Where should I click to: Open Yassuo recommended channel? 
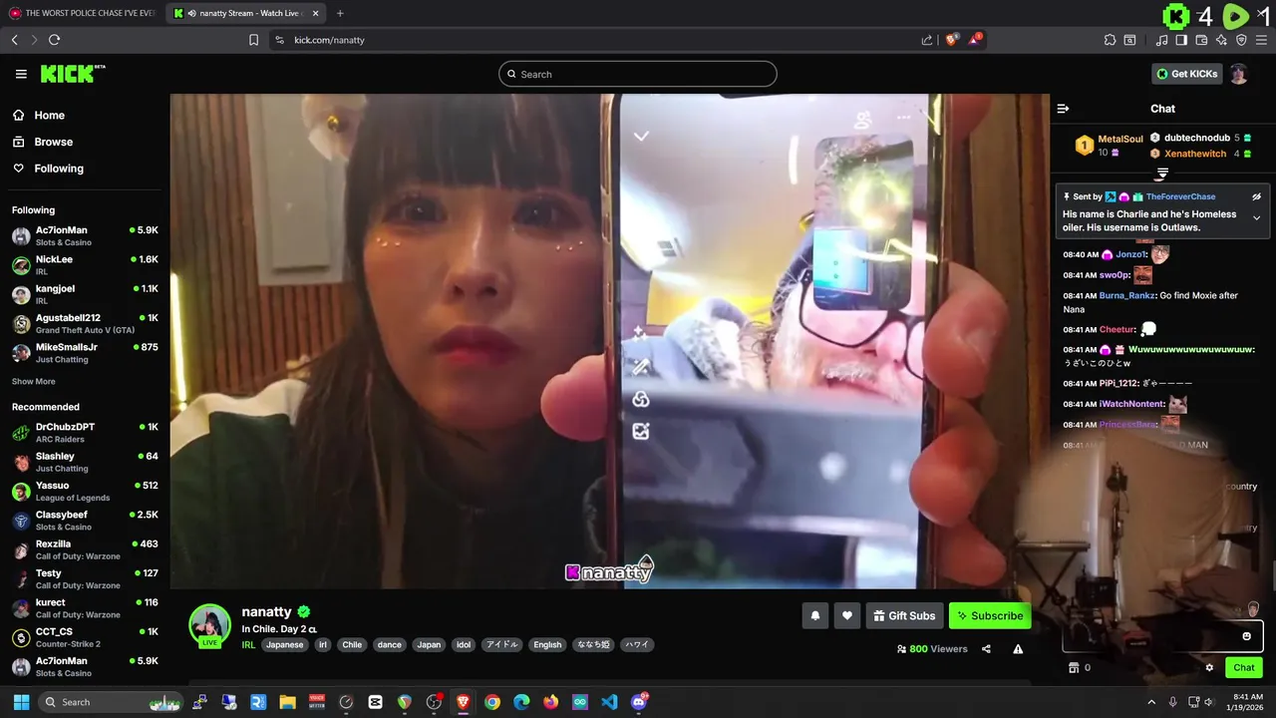tap(85, 491)
